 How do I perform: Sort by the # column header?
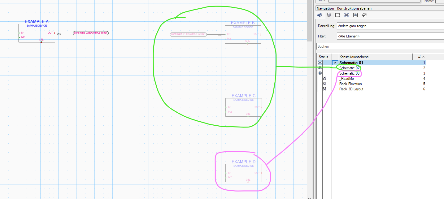point(419,57)
